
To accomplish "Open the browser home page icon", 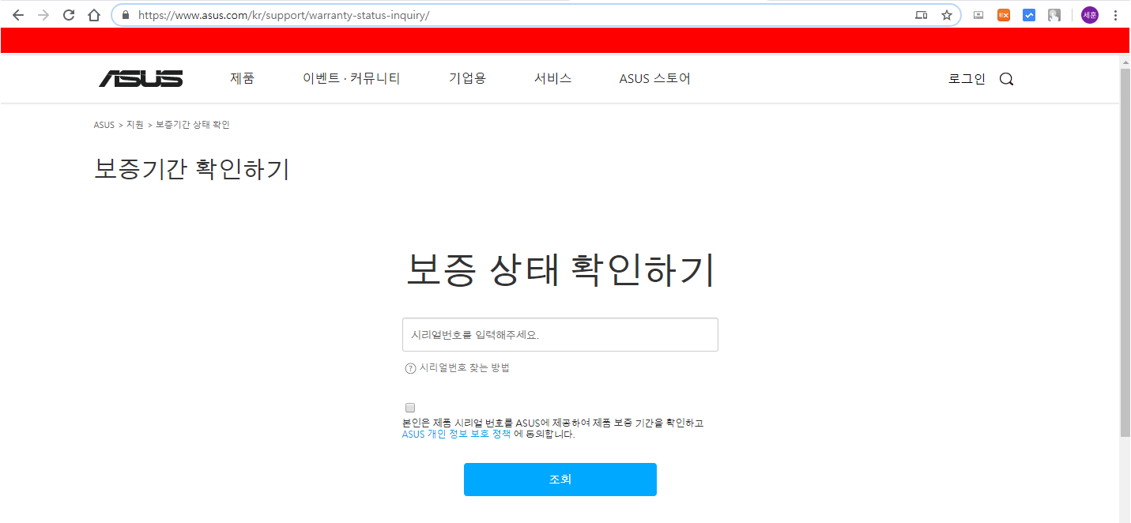I will tap(94, 15).
